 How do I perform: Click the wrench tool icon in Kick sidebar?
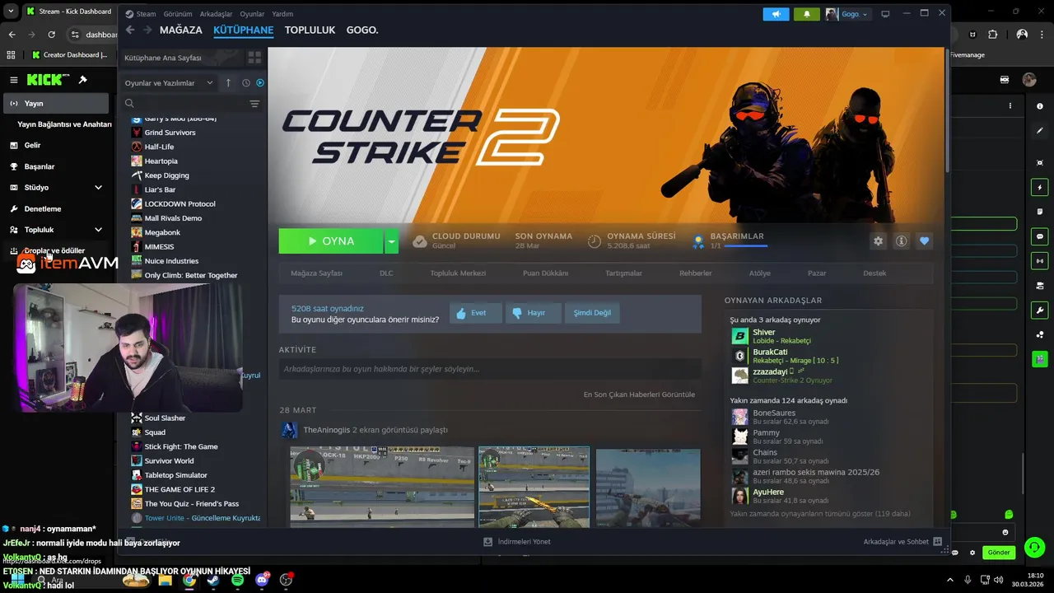click(1040, 311)
